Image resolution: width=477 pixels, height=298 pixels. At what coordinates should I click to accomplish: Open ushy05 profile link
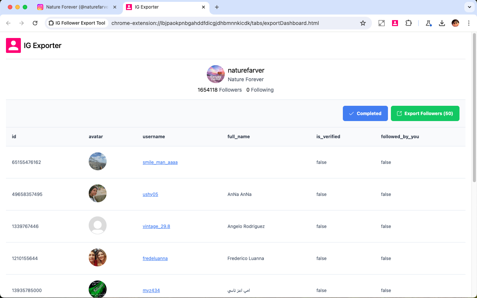click(x=151, y=194)
